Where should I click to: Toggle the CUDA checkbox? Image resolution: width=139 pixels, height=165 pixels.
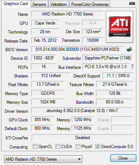(x=58, y=147)
